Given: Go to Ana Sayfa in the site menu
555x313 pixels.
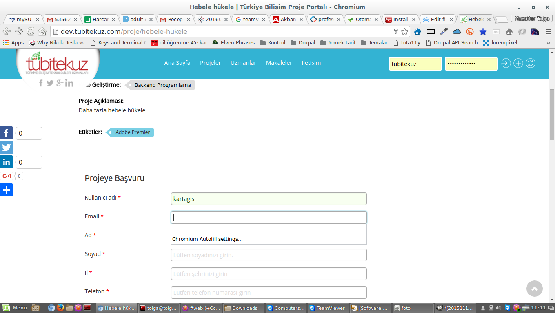Looking at the screenshot, I should coord(177,63).
